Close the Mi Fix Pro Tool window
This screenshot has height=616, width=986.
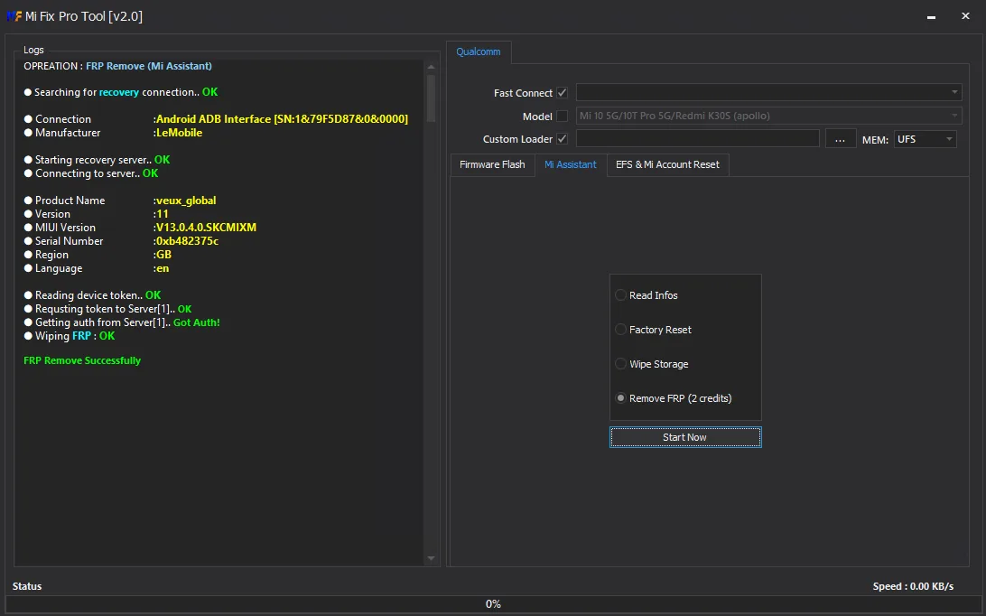pos(966,15)
